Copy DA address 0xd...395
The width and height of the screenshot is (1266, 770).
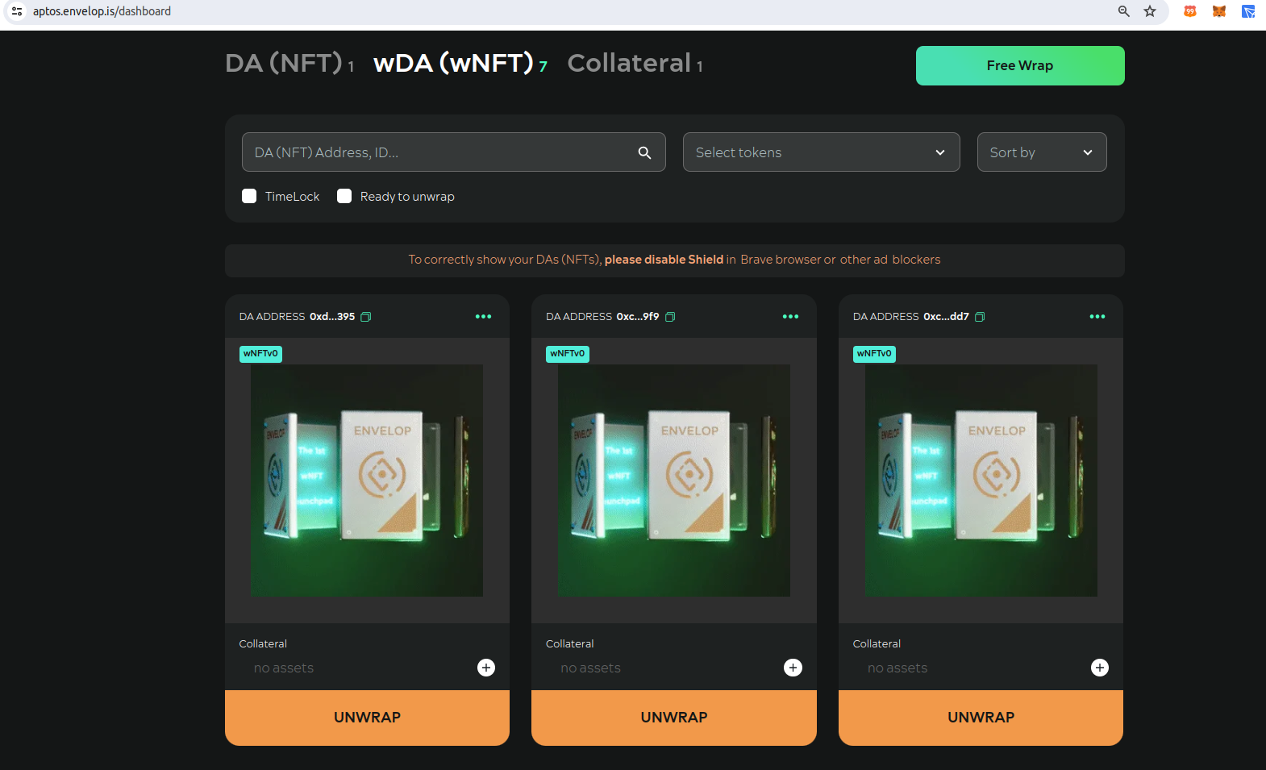point(366,317)
